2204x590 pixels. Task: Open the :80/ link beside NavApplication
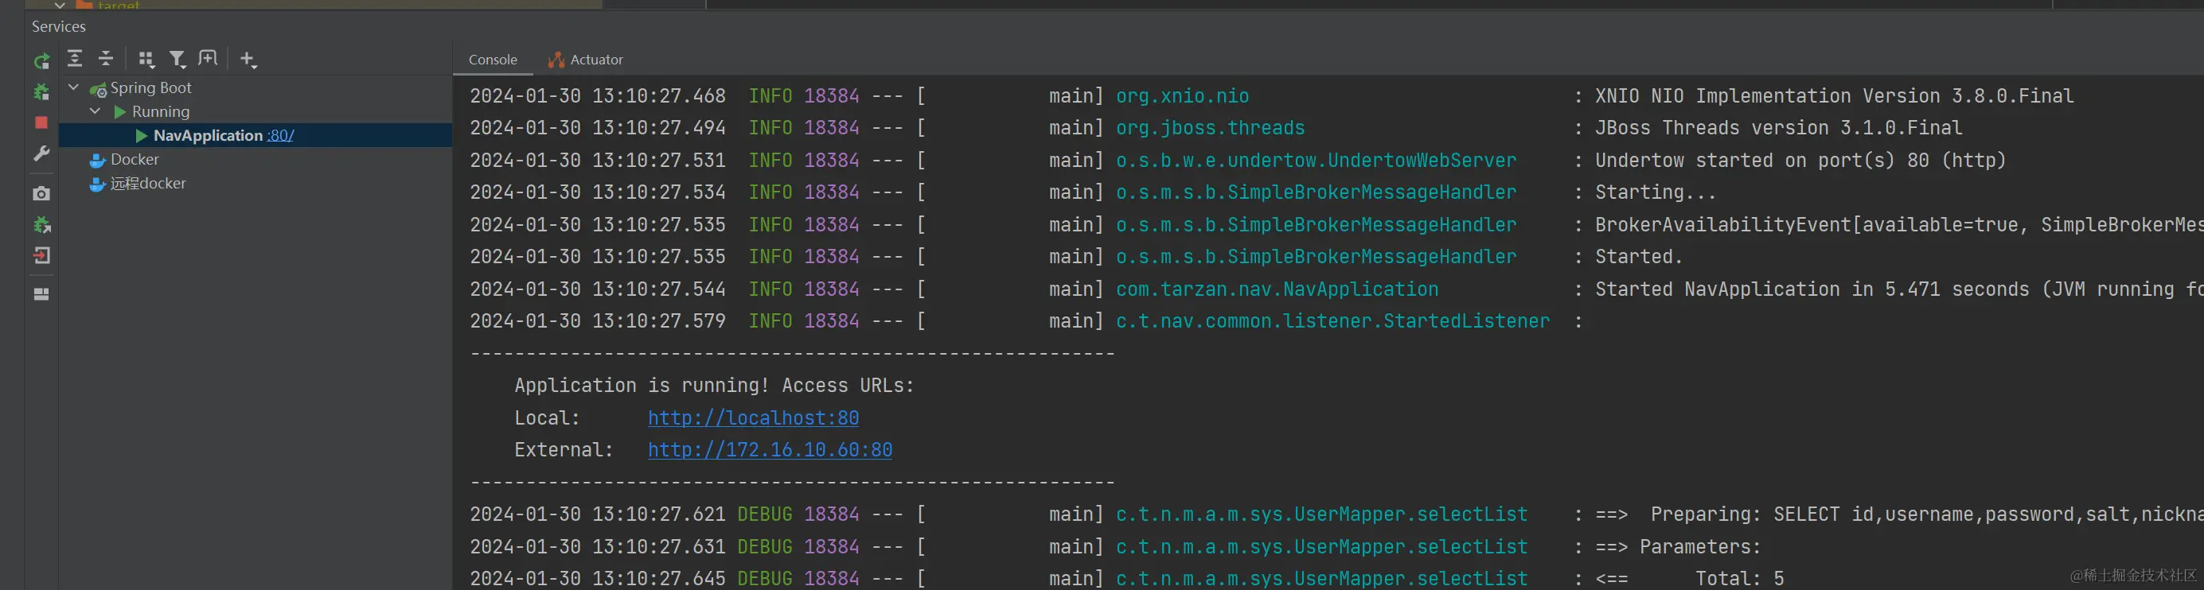click(x=281, y=136)
